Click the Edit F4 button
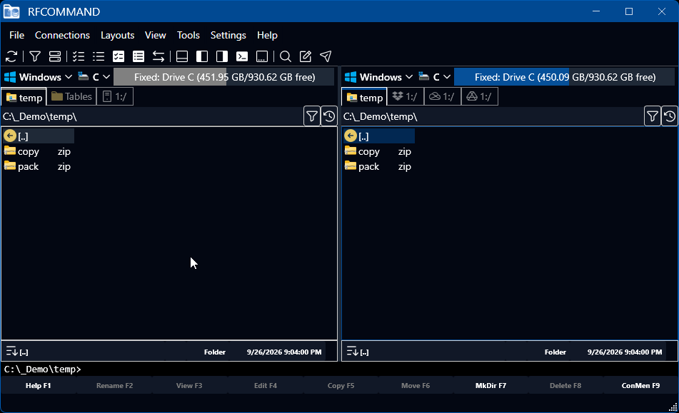This screenshot has height=413, width=679. (x=265, y=385)
